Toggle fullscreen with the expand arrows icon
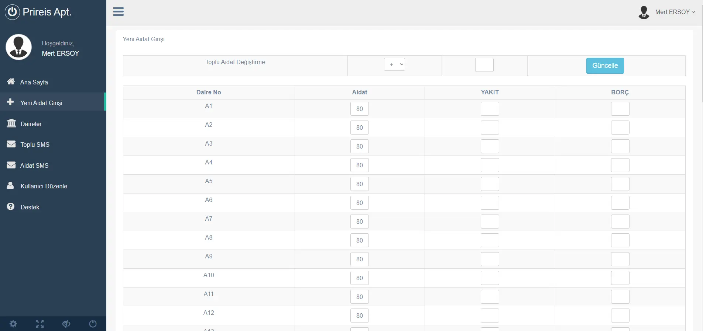 pyautogui.click(x=40, y=324)
